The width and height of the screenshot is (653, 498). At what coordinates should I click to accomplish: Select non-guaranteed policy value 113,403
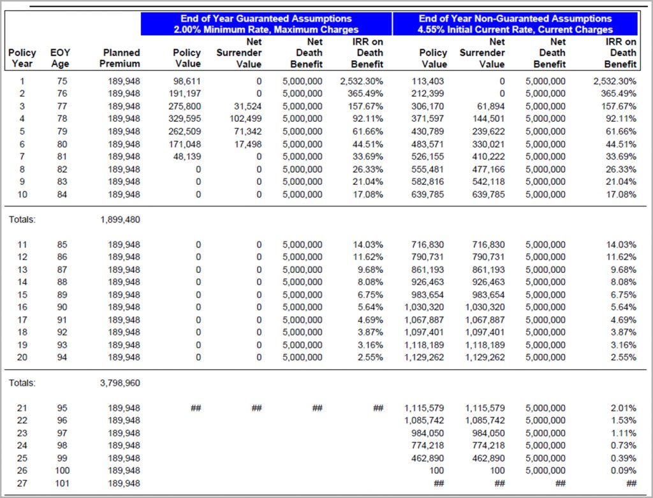click(x=428, y=81)
